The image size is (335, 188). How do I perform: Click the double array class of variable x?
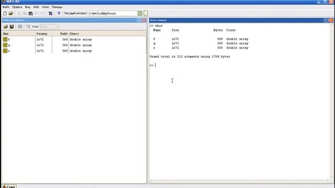click(x=81, y=51)
